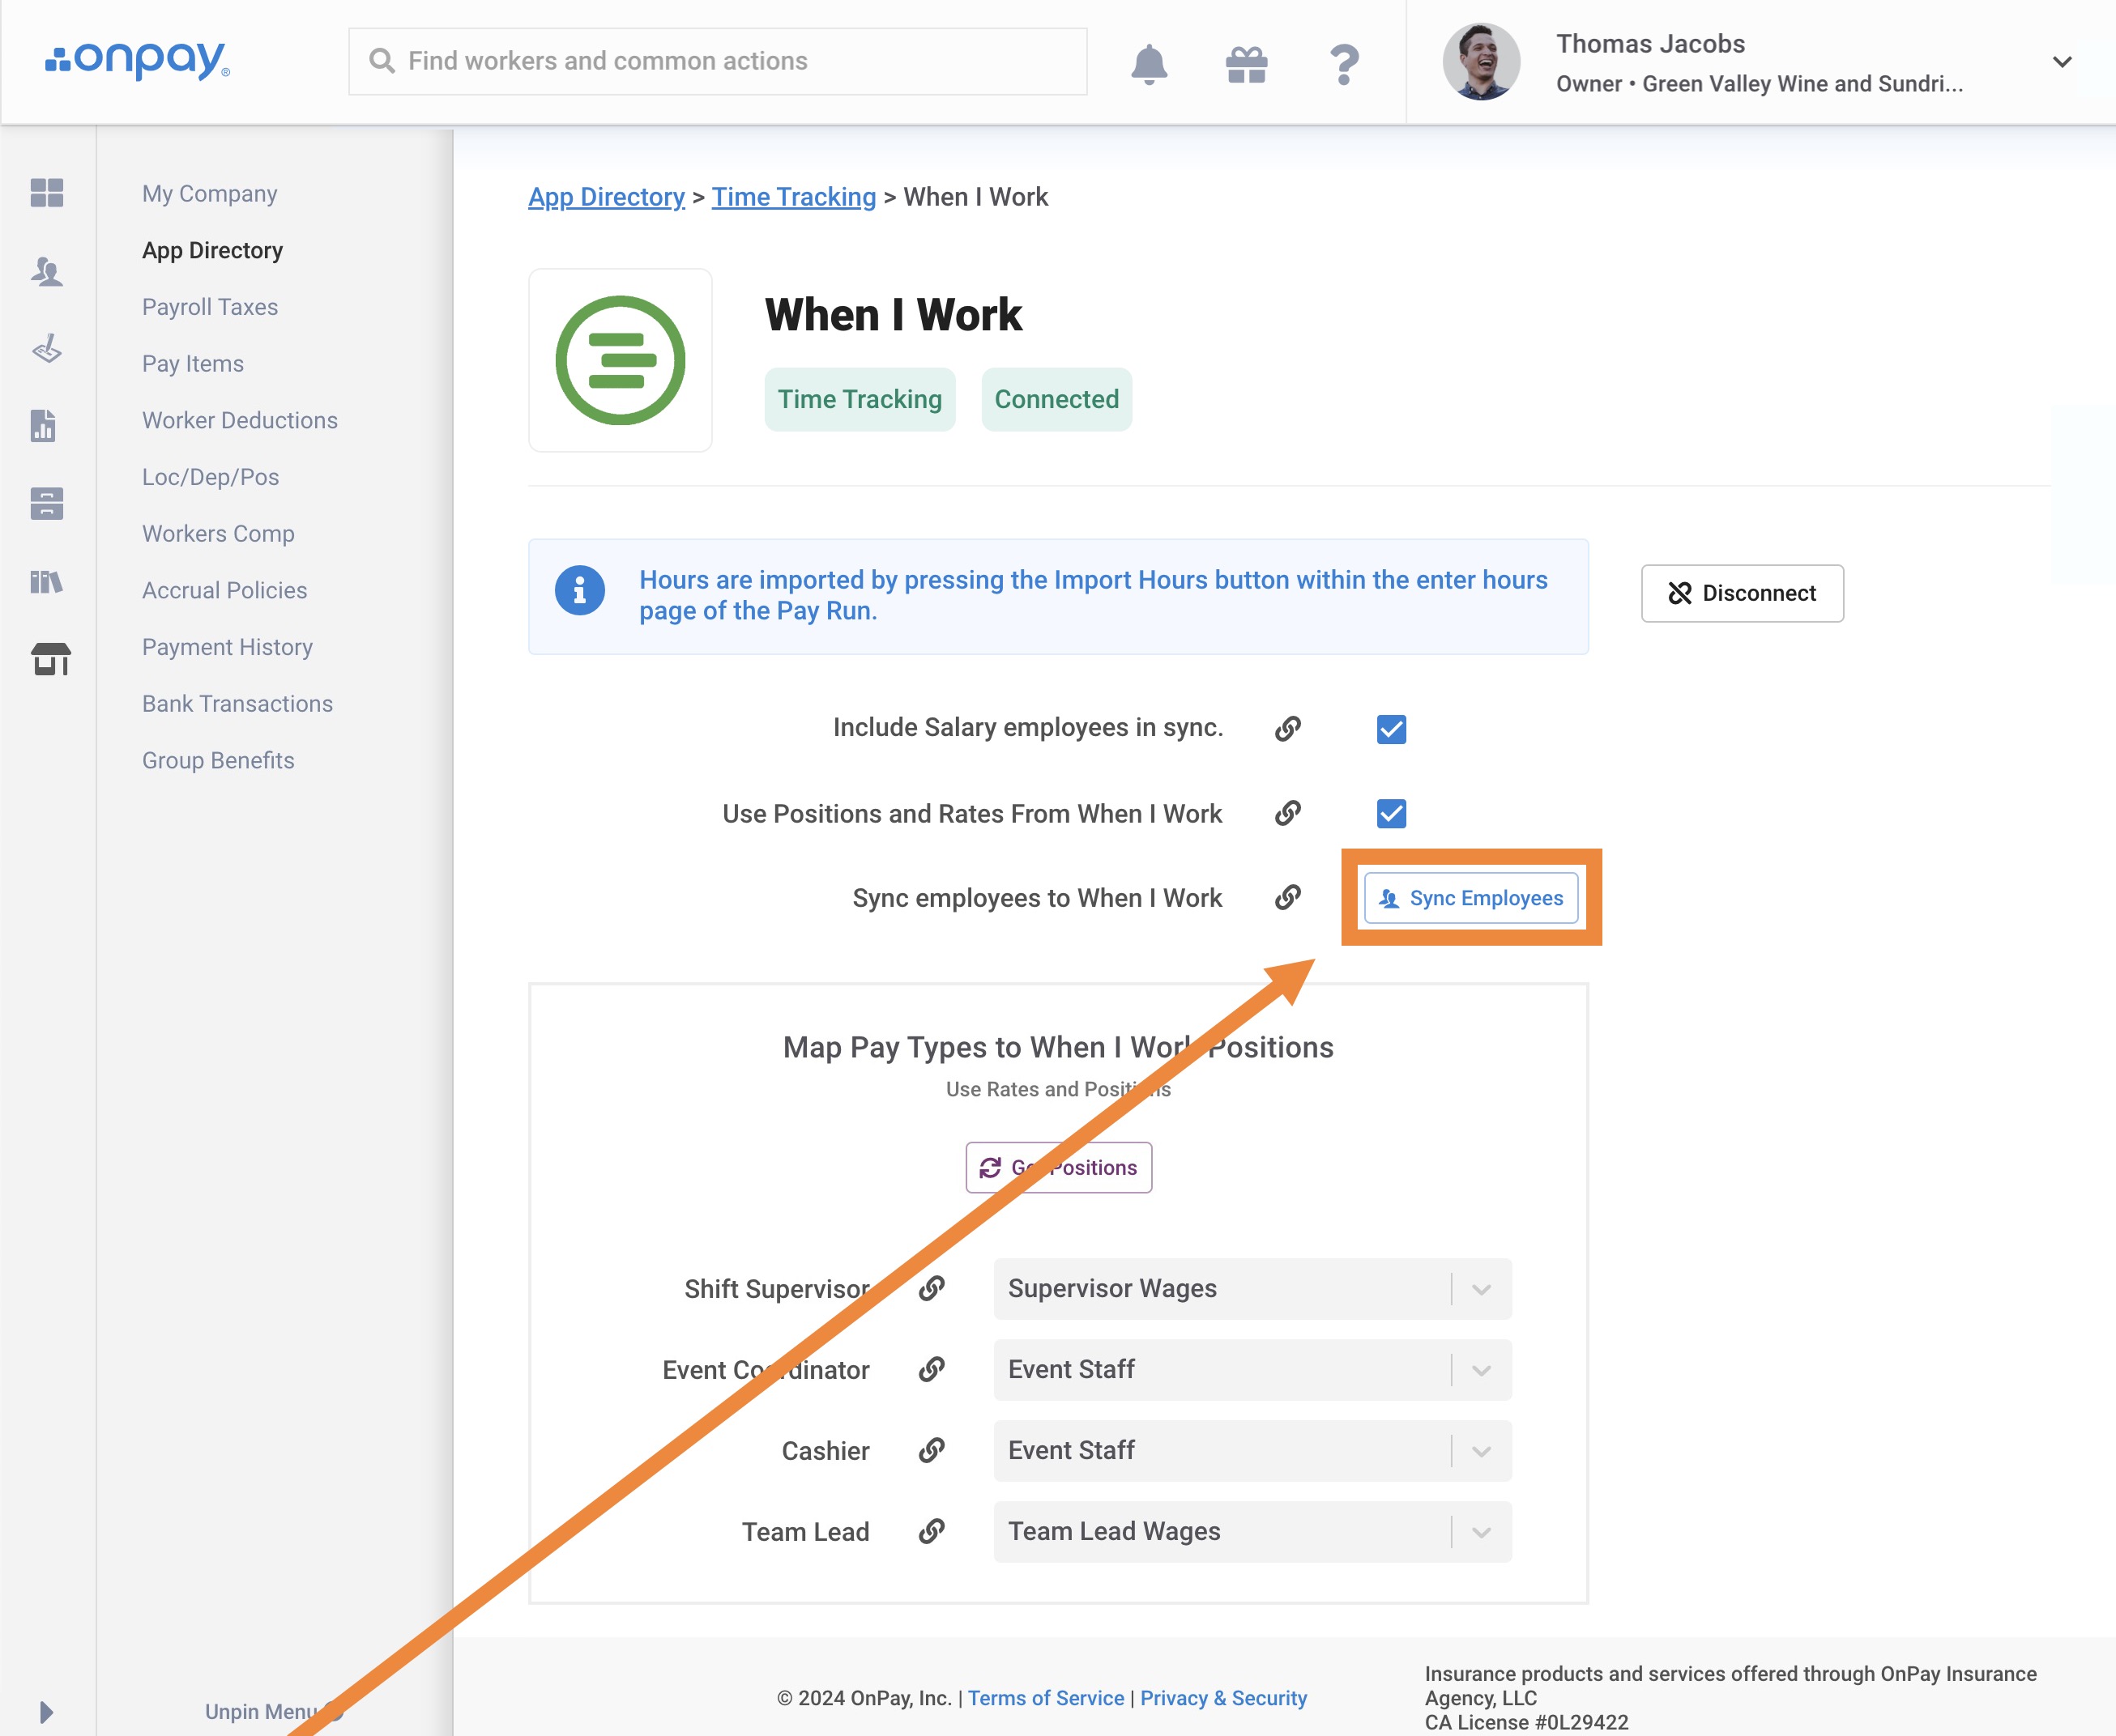Toggle Use Positions and Rates checkbox
This screenshot has width=2116, height=1736.
click(x=1392, y=813)
